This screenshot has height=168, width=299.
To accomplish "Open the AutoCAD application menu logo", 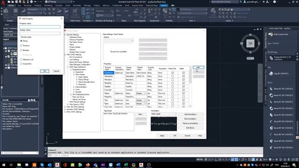I will [x=3, y=3].
